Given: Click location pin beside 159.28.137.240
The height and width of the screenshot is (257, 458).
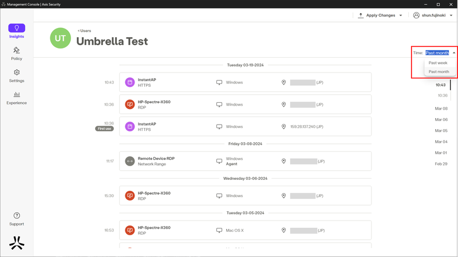Looking at the screenshot, I should click(283, 126).
